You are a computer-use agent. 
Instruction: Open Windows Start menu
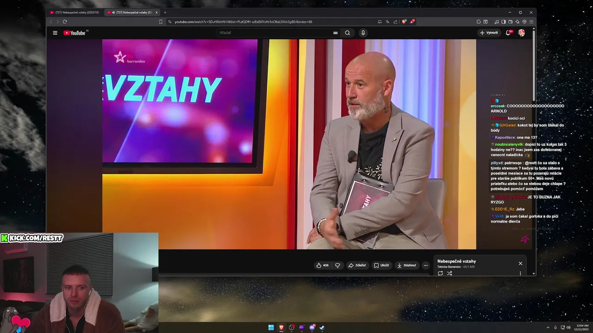[271, 327]
